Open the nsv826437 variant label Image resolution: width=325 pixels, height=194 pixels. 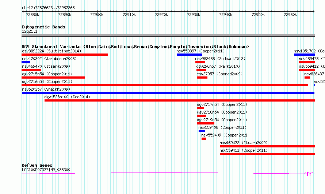click(314, 74)
